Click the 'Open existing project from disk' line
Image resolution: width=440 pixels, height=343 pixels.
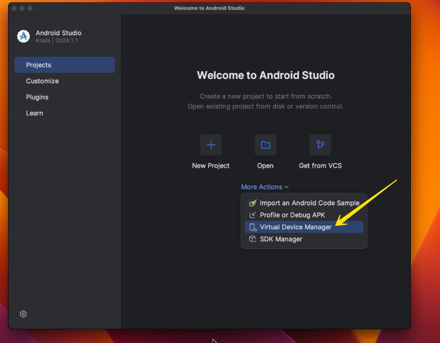click(265, 106)
